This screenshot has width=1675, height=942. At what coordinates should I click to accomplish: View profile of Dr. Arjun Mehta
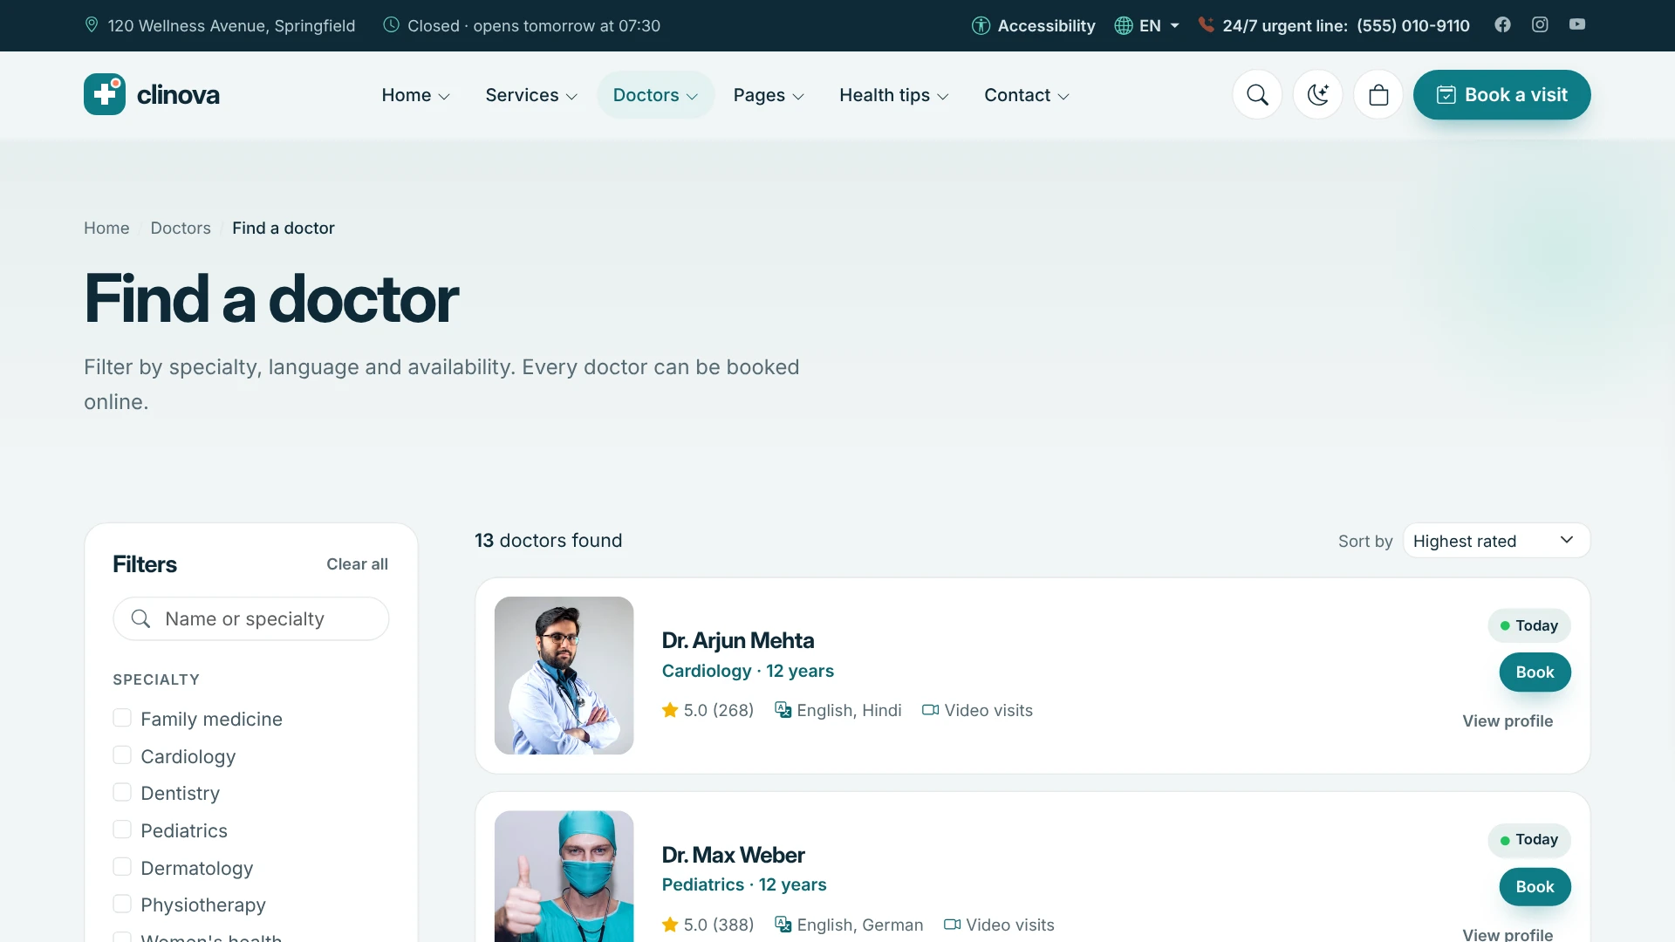tap(1507, 721)
